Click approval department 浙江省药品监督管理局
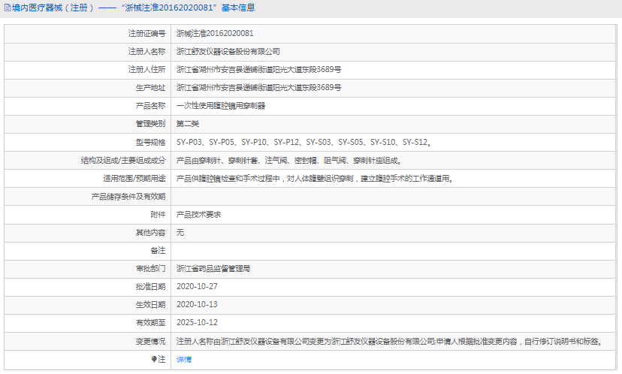 213,269
